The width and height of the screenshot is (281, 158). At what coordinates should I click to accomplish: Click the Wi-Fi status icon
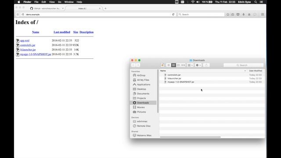[193, 2]
